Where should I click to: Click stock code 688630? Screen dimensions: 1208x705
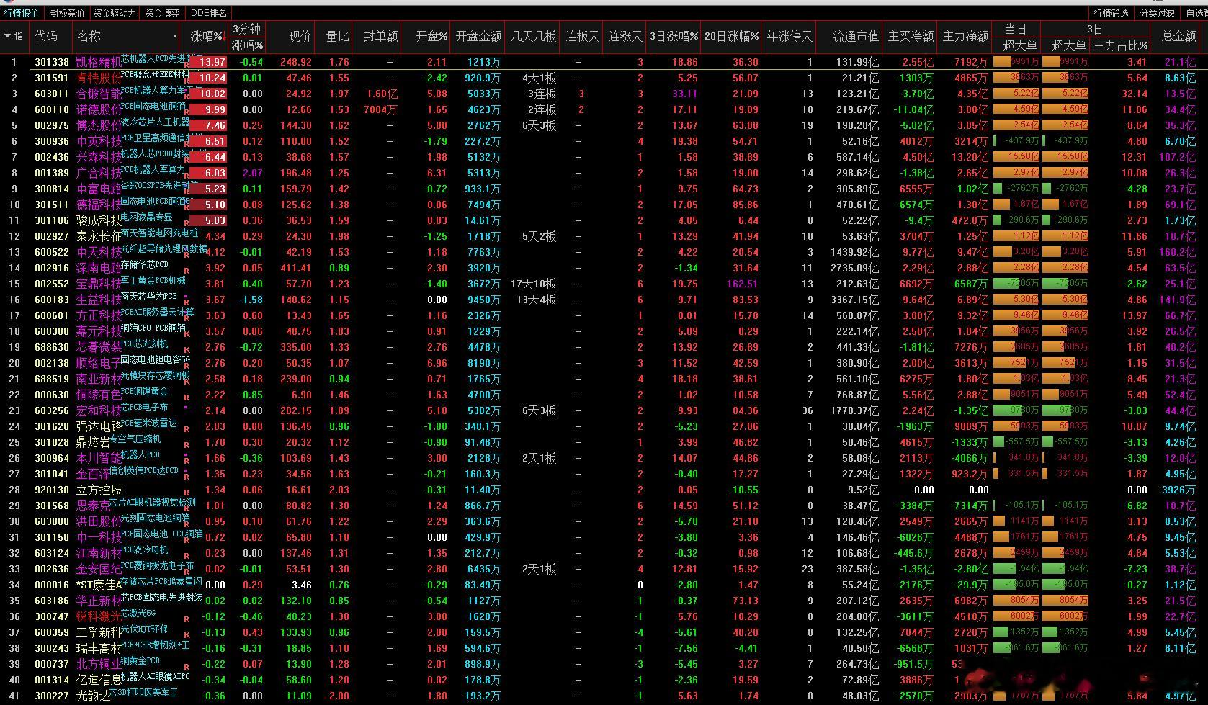(x=52, y=348)
